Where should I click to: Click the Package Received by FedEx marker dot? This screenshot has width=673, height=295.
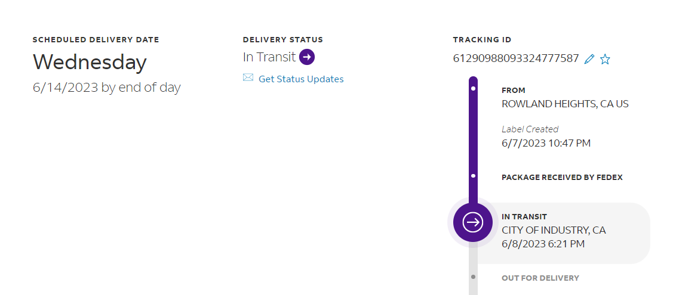click(473, 176)
